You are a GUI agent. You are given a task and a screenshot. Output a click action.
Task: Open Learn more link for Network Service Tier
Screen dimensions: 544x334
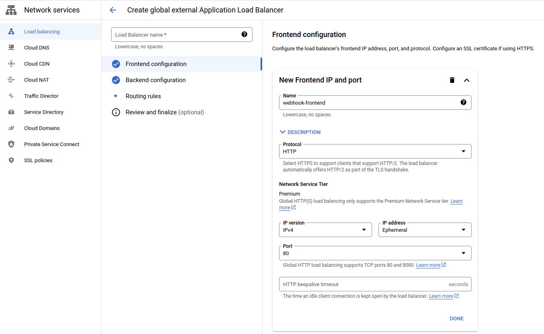(457, 201)
